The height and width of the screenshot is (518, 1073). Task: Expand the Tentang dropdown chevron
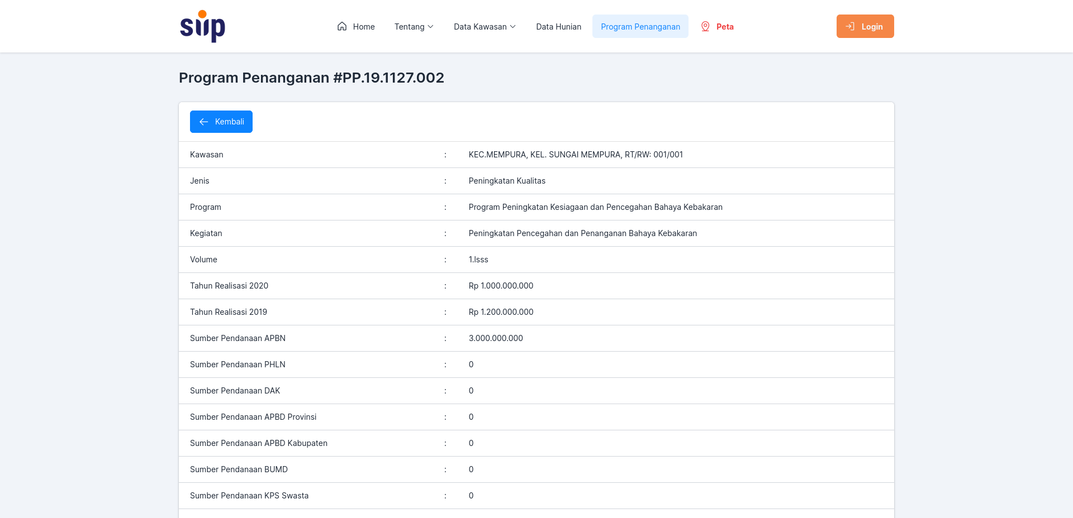(430, 27)
